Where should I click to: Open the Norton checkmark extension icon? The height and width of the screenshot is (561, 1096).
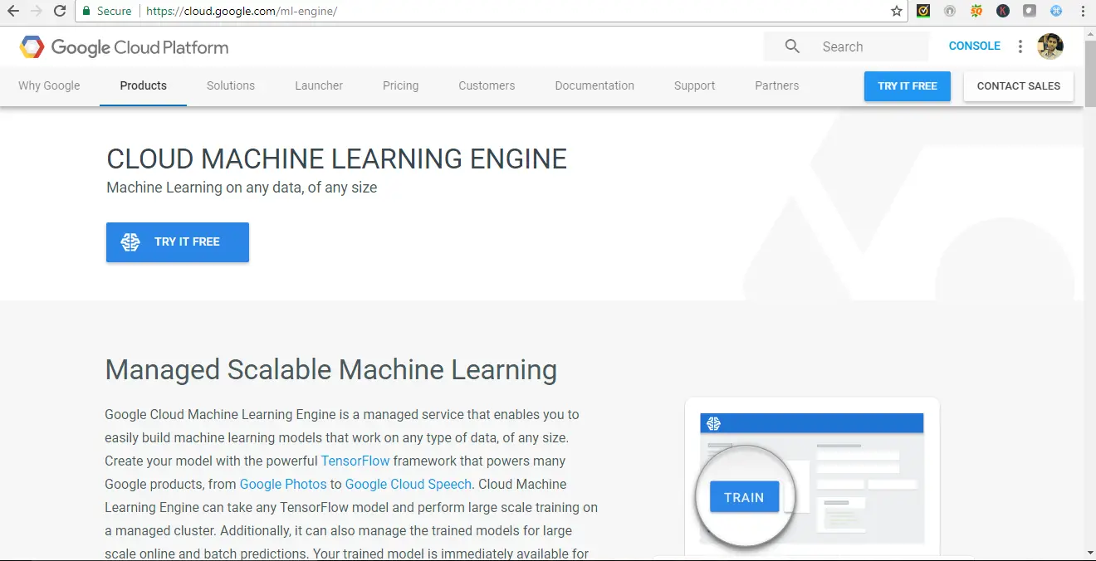923,11
